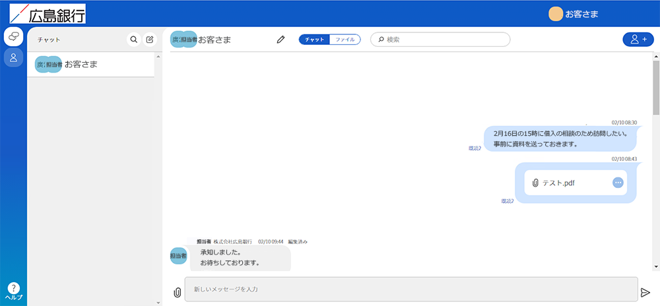Click the 承知しました reply message
Viewport: 660px width, 306px height.
[x=240, y=259]
